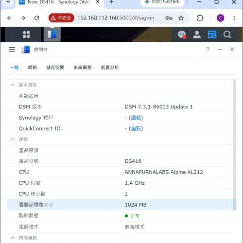Collapse the 基本資訊 section
Screen dimensions: 243x243
click(x=13, y=85)
